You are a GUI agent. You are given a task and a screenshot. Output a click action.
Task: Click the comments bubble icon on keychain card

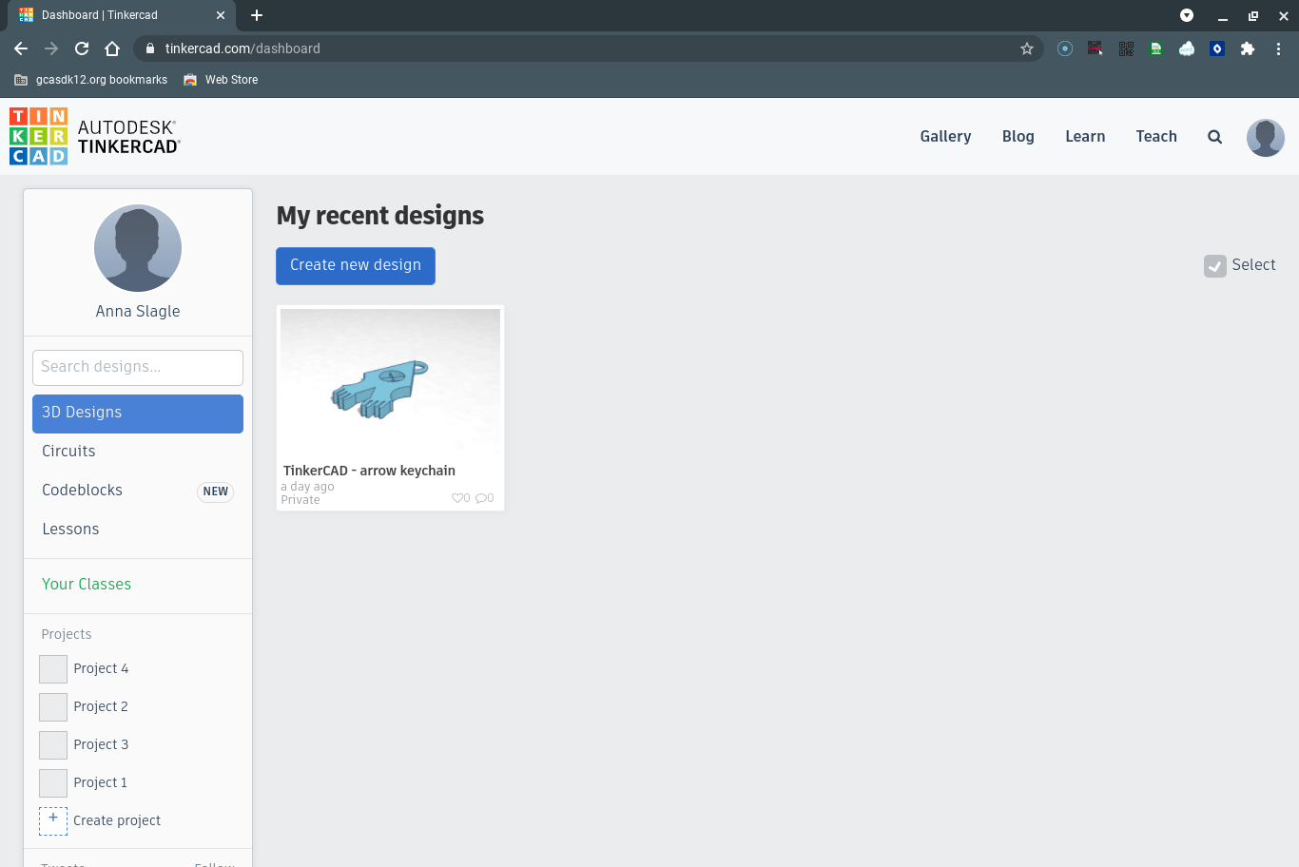pyautogui.click(x=481, y=498)
